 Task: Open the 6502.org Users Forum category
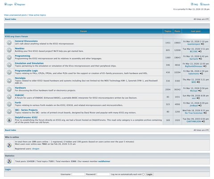coord(16,37)
